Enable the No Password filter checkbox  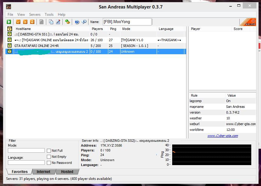pos(49,163)
